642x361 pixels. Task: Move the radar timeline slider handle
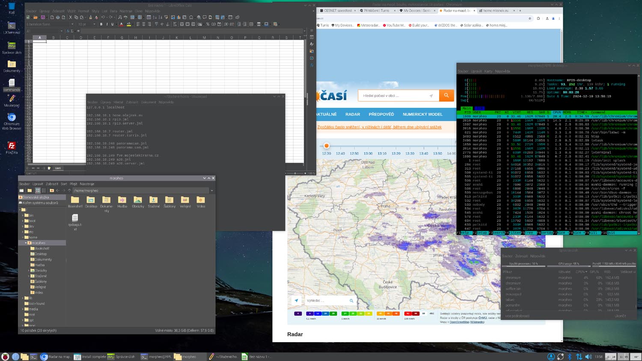[326, 146]
